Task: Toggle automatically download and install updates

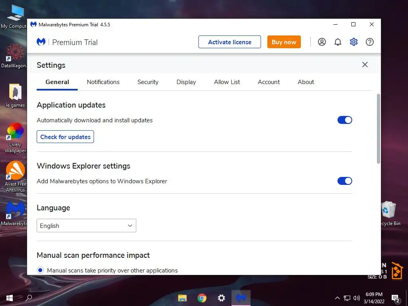Action: point(345,120)
